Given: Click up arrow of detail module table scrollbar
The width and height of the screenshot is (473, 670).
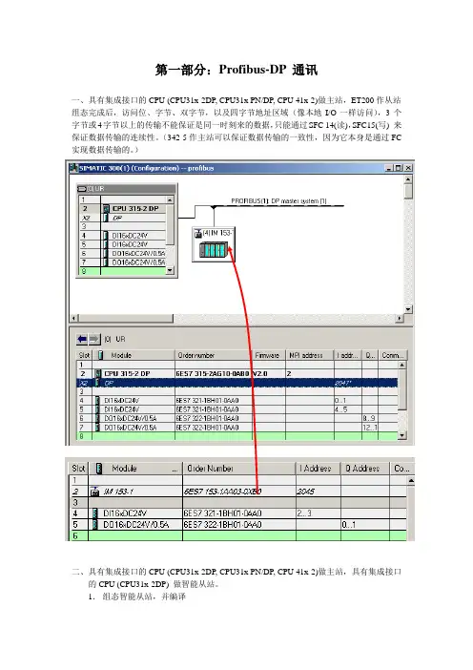Looking at the screenshot, I should (402, 365).
